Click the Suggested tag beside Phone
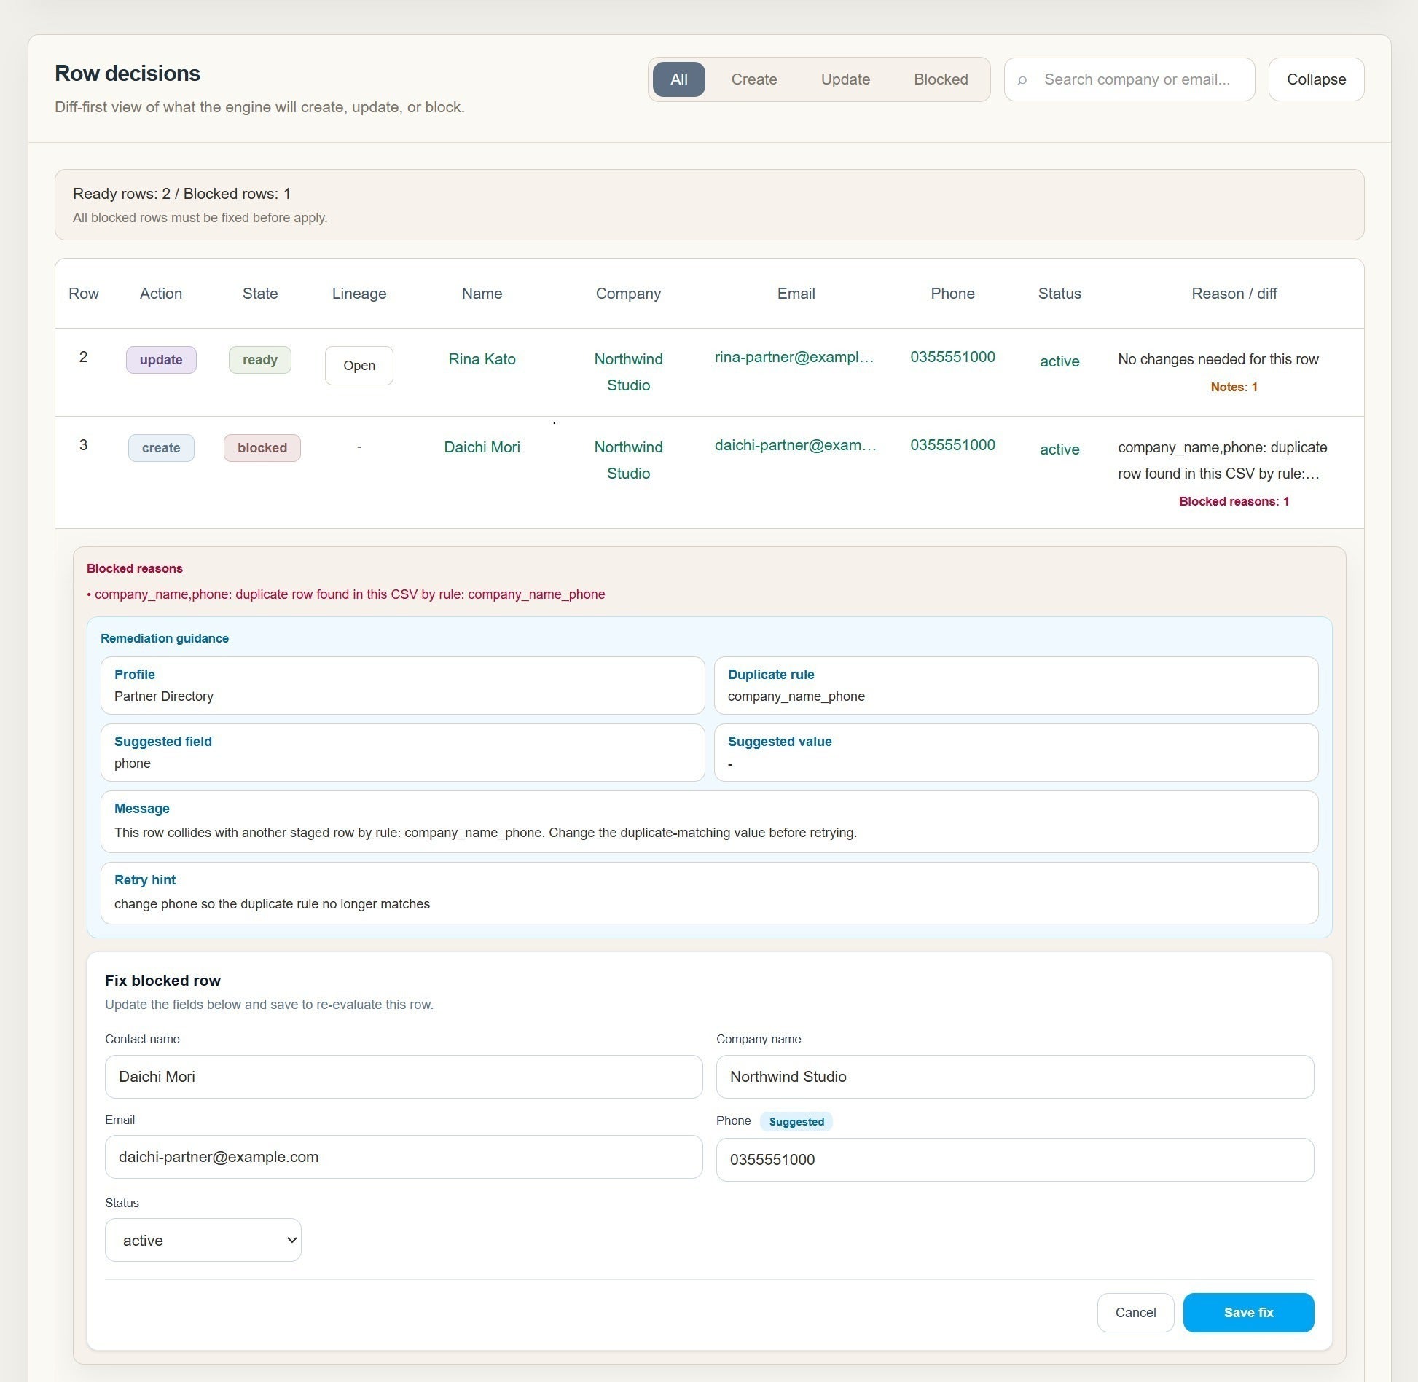Screen dimensions: 1418x1382 796,1122
